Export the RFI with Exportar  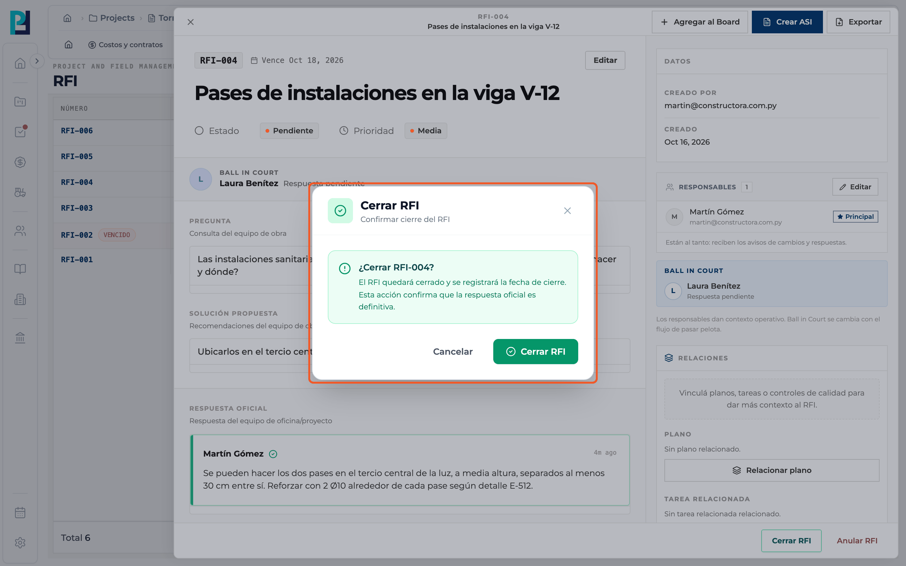tap(858, 22)
